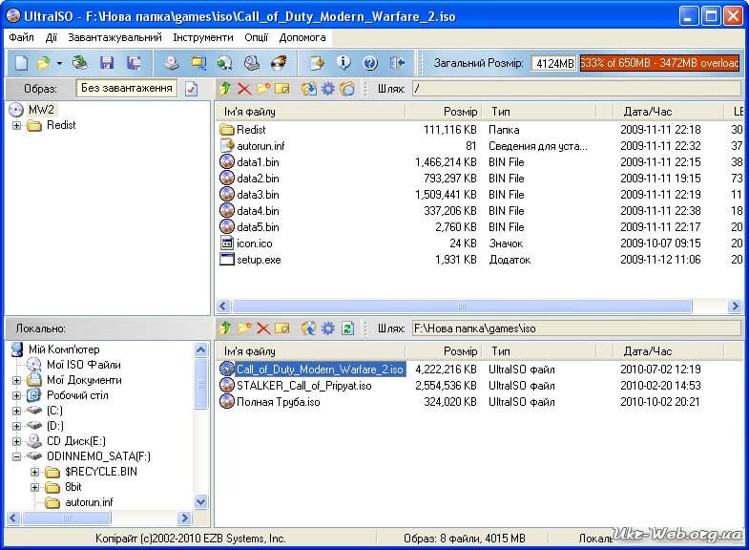Click the Make CD/DVD image icon
749x550 pixels.
[172, 63]
